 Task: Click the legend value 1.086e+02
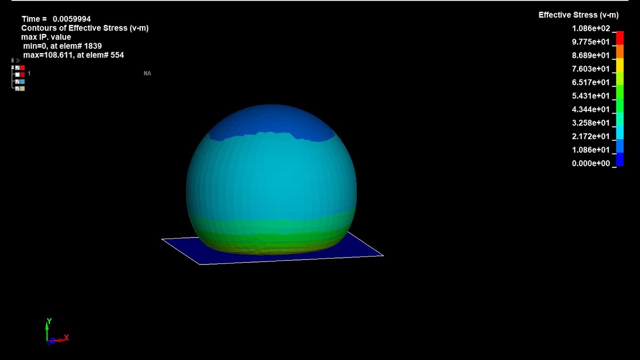[x=591, y=28]
